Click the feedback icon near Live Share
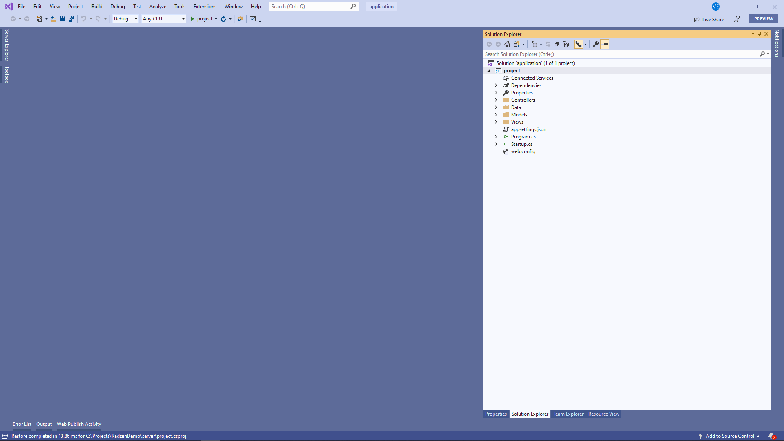784x441 pixels. coord(737,19)
